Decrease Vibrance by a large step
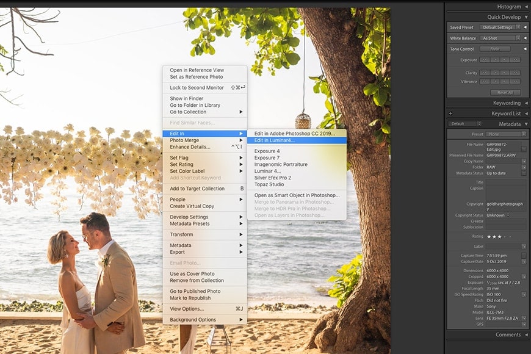The image size is (531, 354). point(485,81)
